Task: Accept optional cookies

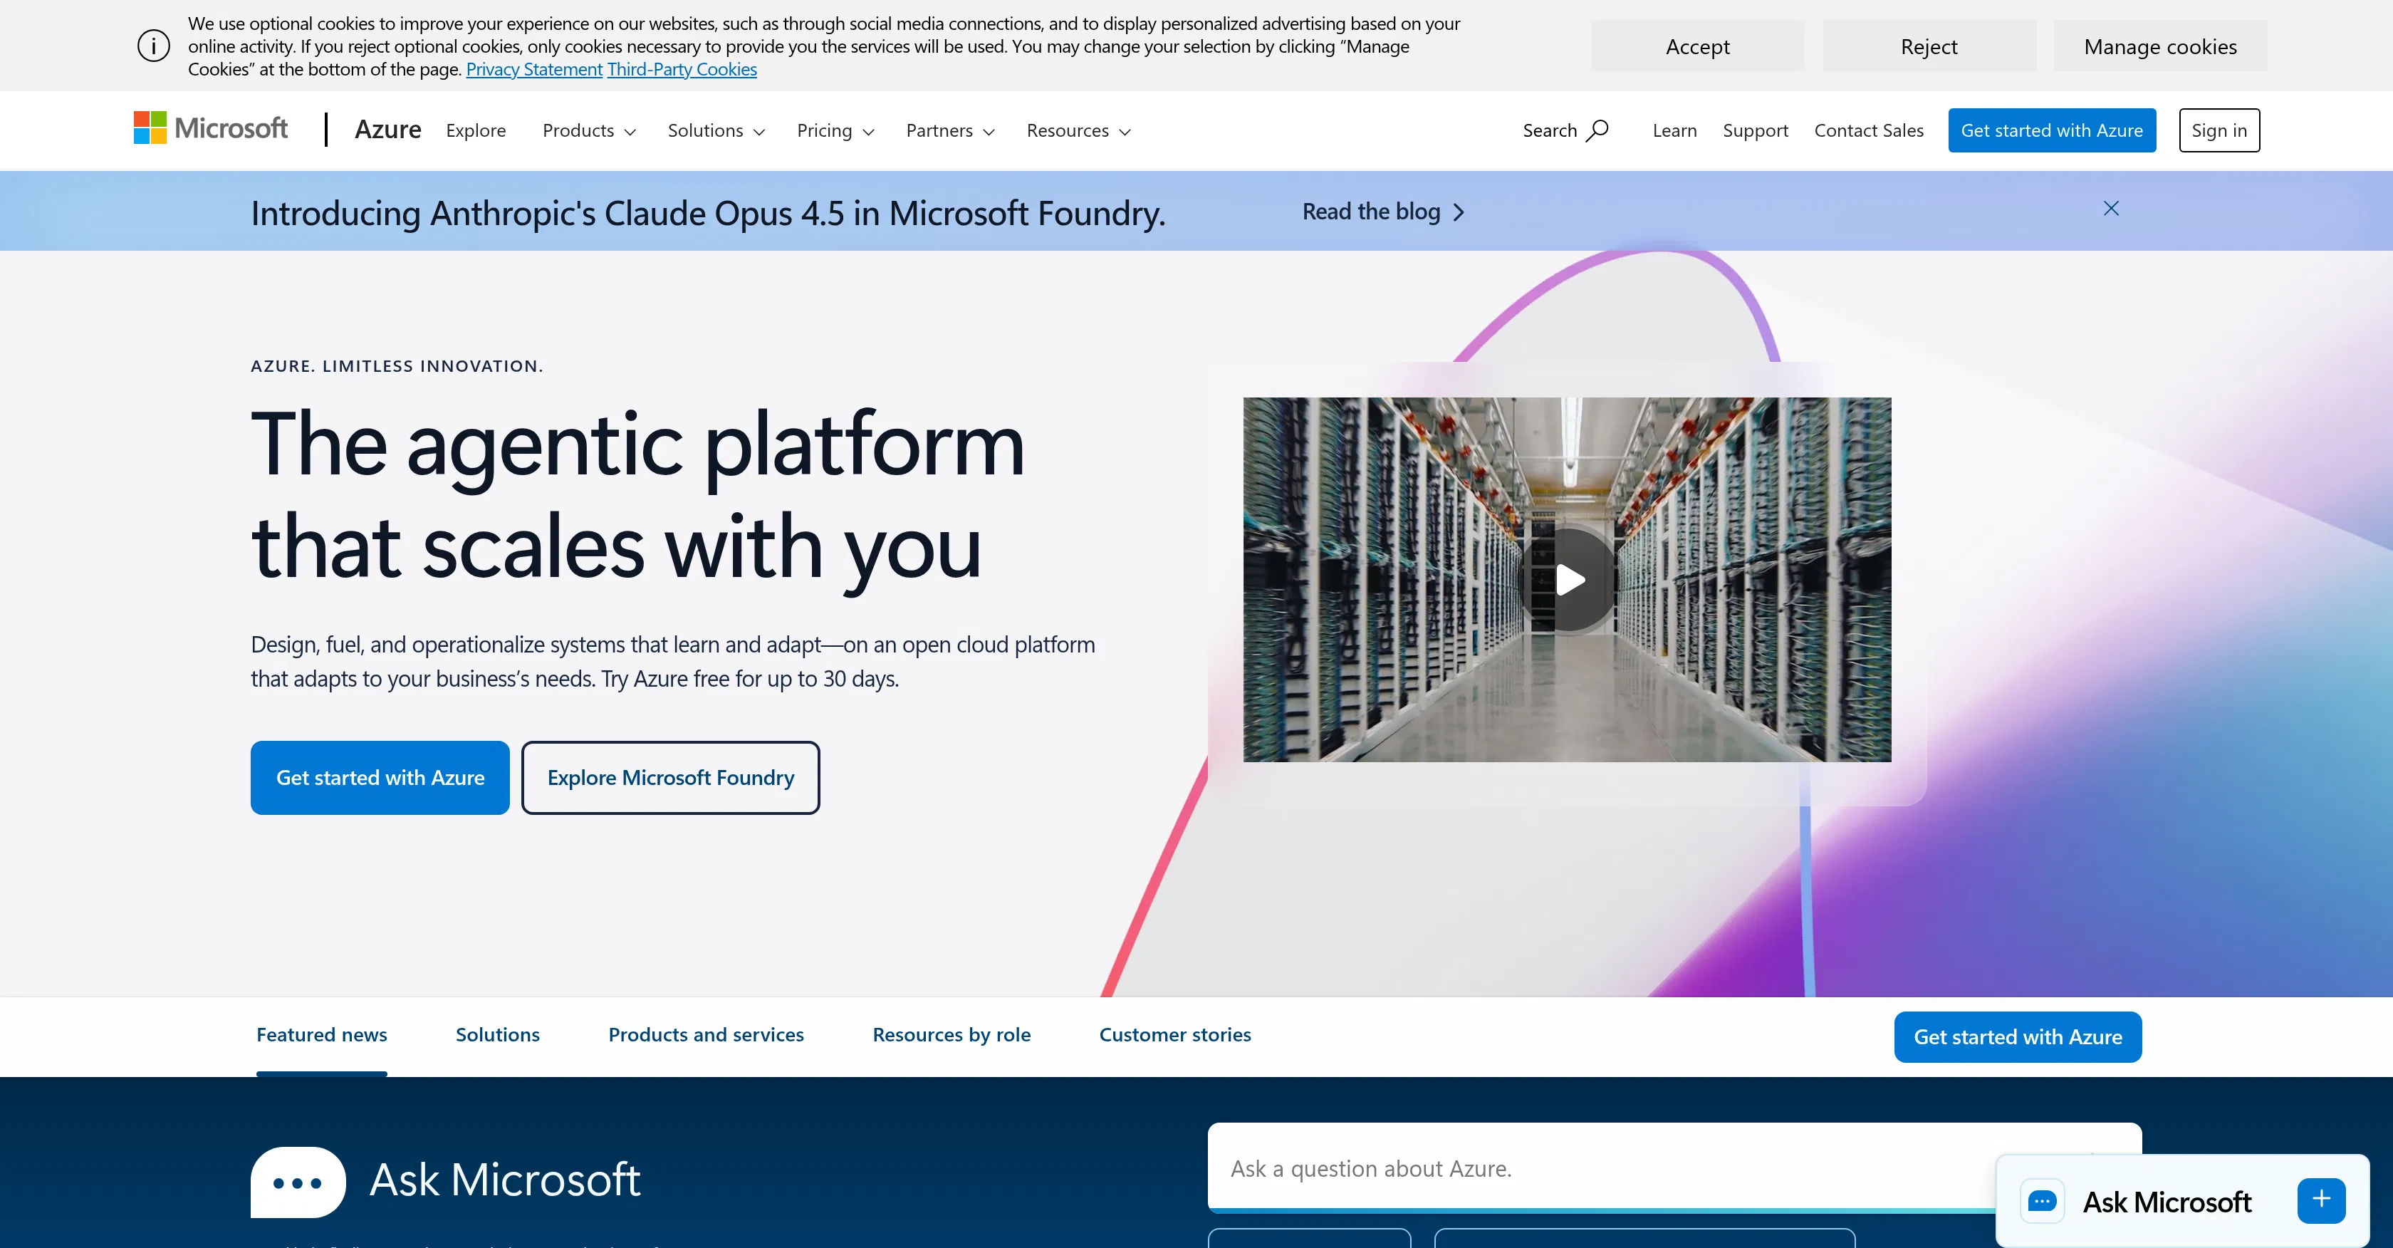Action: [1697, 46]
